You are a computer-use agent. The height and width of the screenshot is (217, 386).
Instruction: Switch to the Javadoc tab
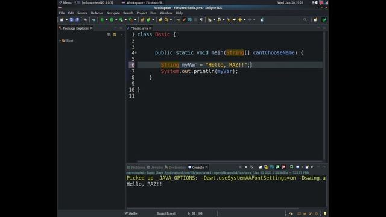pos(155,168)
